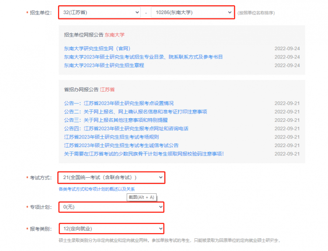This screenshot has width=328, height=251.
Task: Open the 考试方式 dropdown 21(全国统一考试)
Action: [x=111, y=178]
